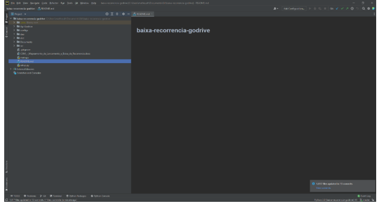Hide the Project tool window
383x205 pixels.
[129, 14]
